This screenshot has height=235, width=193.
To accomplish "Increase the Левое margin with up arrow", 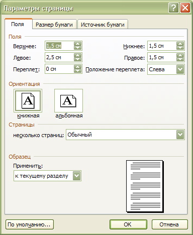I will [77, 55].
